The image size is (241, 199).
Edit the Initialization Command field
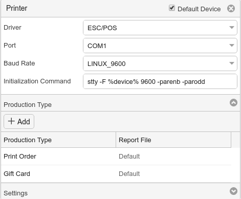click(160, 81)
